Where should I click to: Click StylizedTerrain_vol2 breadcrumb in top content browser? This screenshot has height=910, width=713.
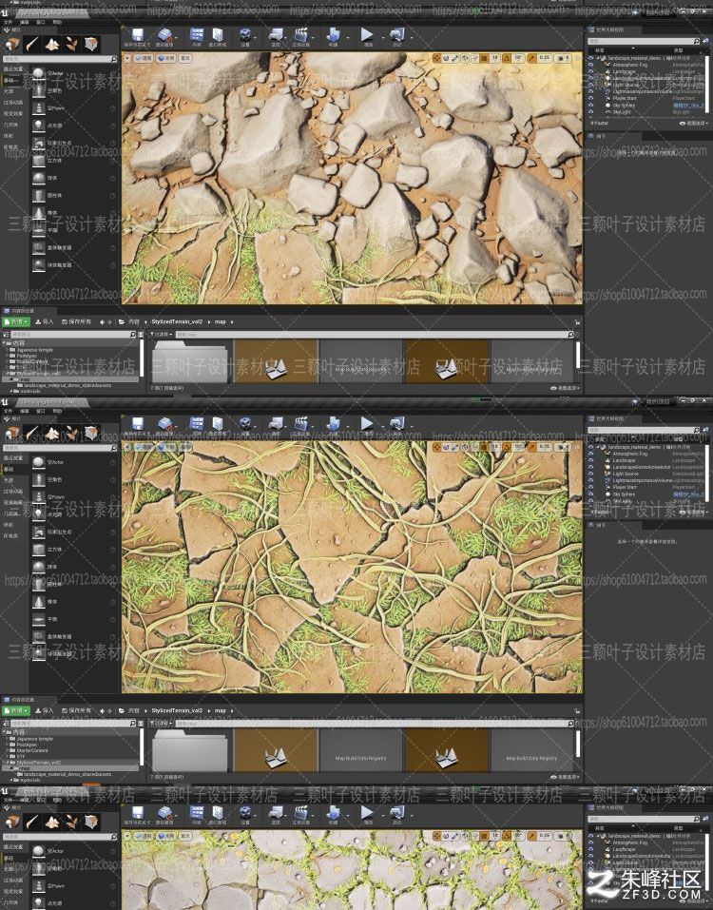(177, 321)
